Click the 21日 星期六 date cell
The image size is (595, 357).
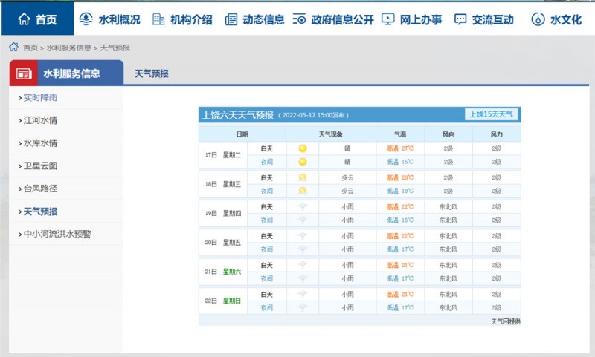tap(223, 272)
